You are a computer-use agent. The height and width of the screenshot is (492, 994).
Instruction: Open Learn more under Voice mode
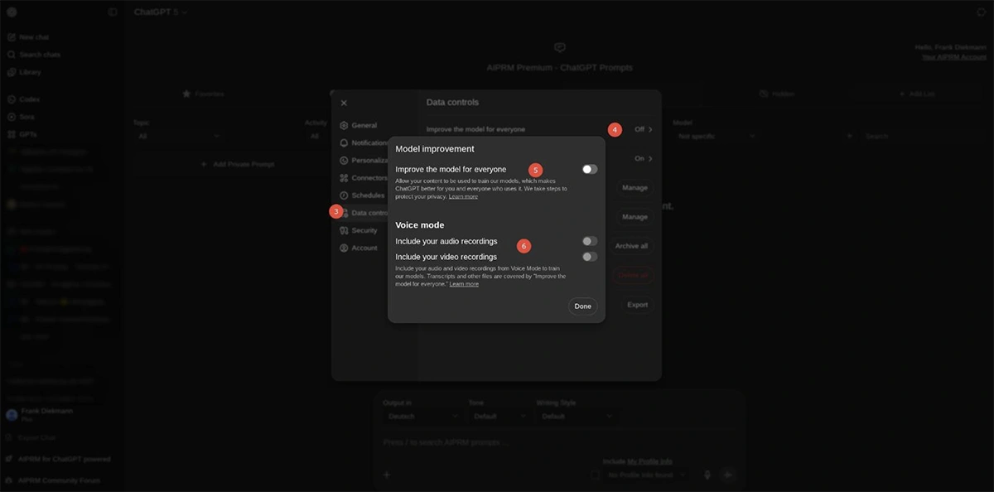[x=464, y=284]
